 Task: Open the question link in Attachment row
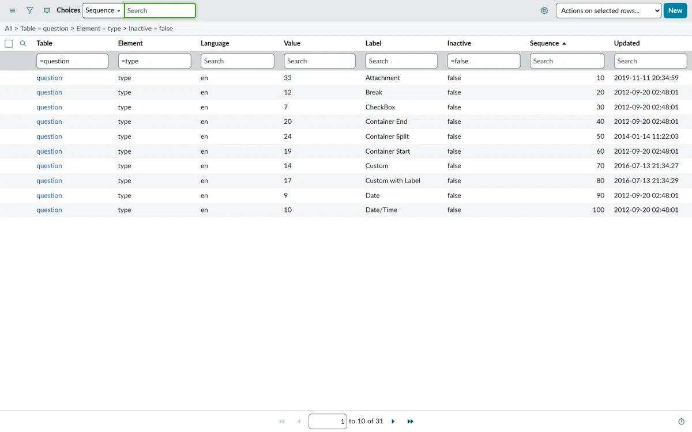click(49, 78)
